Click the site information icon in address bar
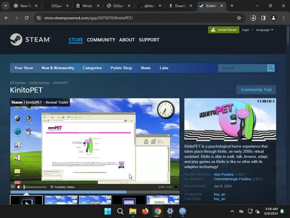The image size is (290, 218). [39, 18]
